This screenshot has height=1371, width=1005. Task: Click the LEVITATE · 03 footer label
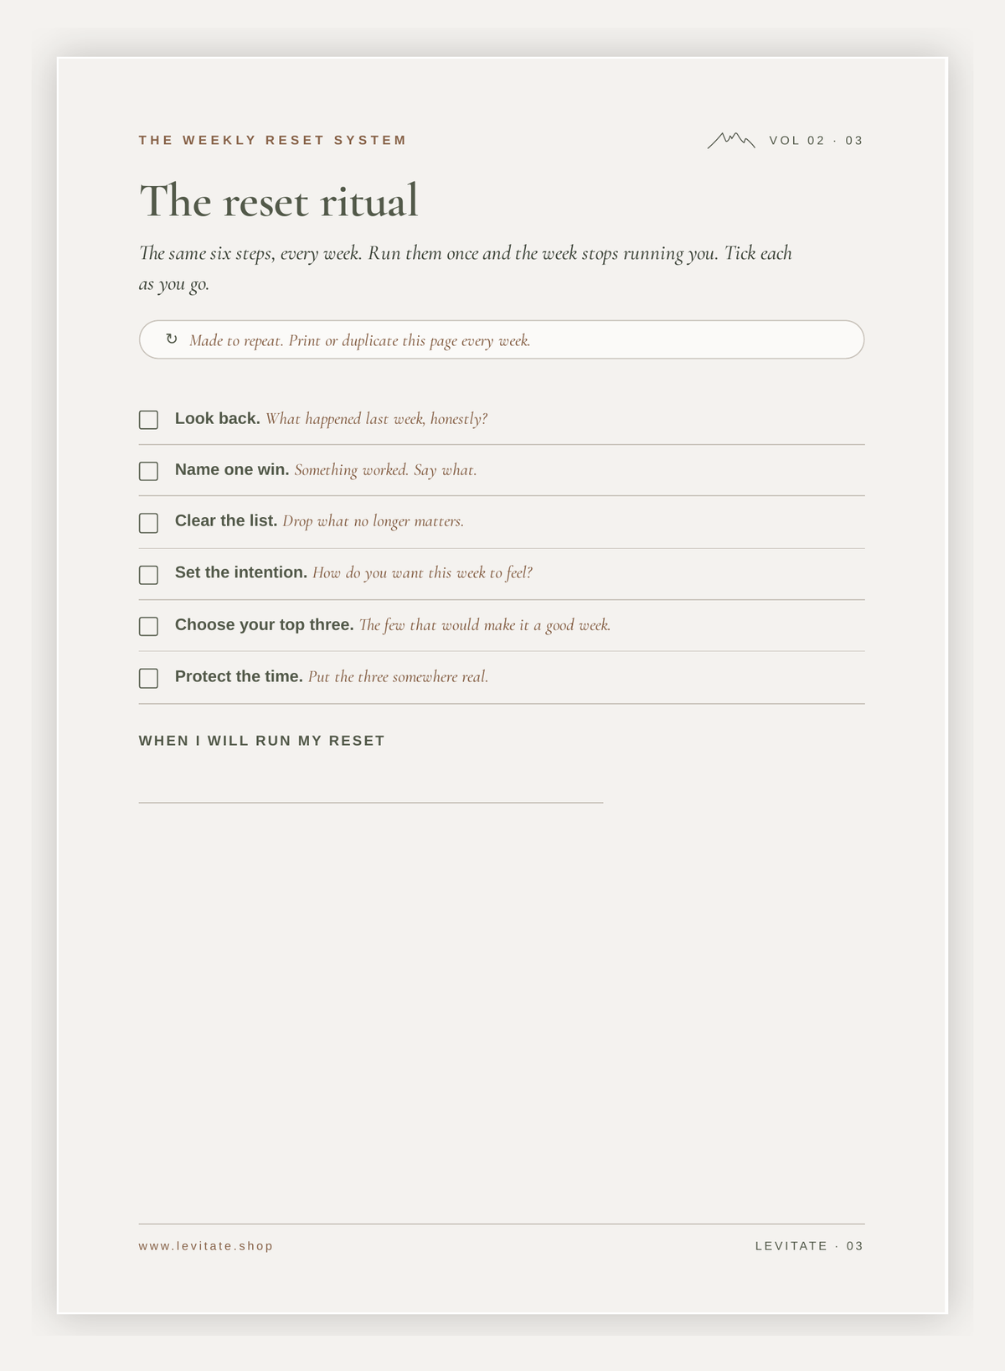pyautogui.click(x=809, y=1246)
